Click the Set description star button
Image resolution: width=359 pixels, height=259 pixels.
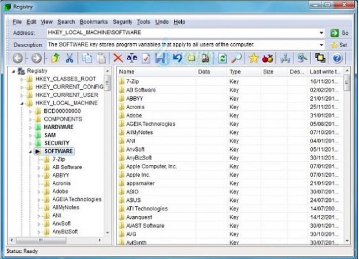(339, 45)
